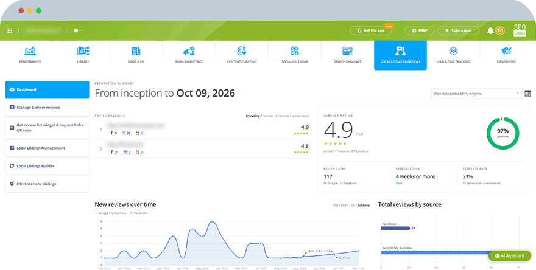Open the AI Assistant button

point(510,255)
